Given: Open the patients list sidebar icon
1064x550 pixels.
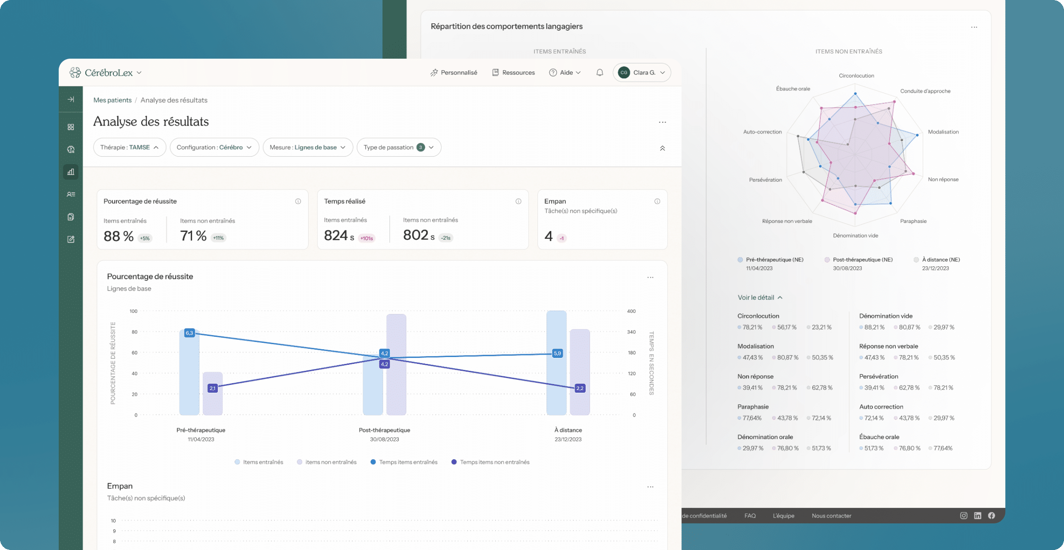Looking at the screenshot, I should (x=71, y=194).
